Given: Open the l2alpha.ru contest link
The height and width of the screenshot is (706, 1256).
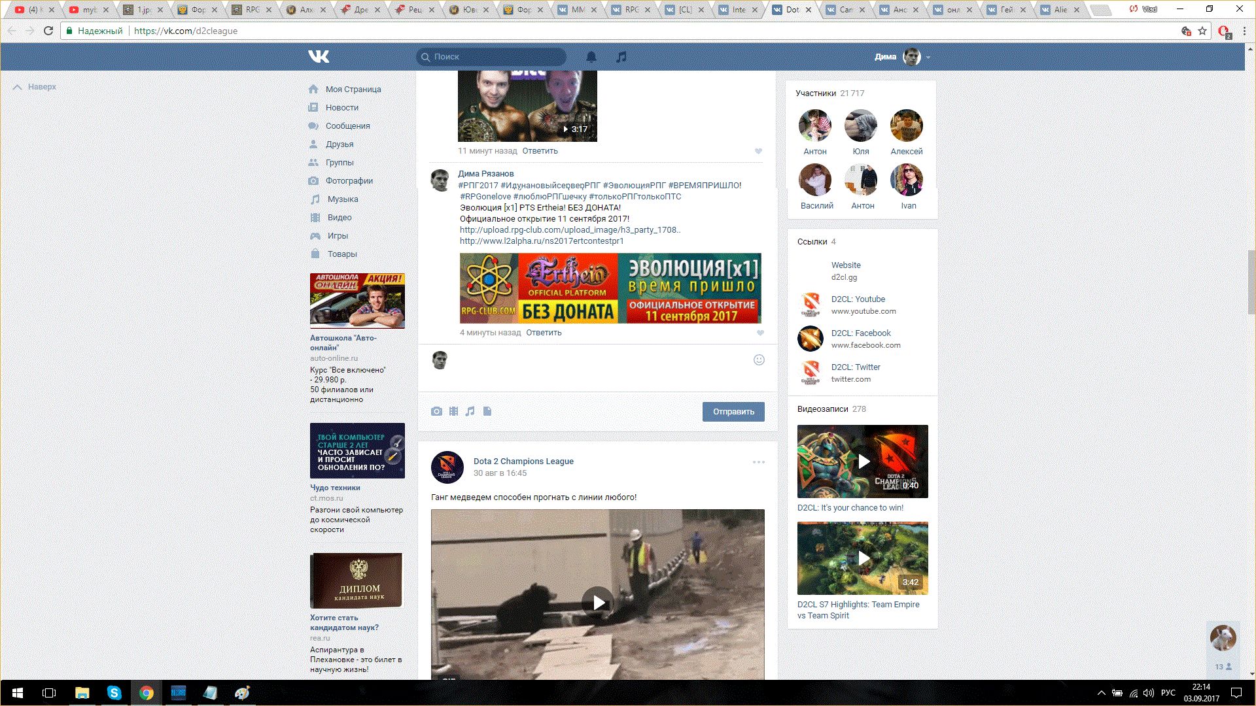Looking at the screenshot, I should (x=542, y=241).
